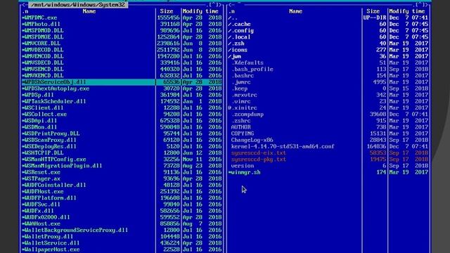The height and width of the screenshot is (253, 450).
Task: Select .Xdefaults file in right panel
Action: click(328, 63)
